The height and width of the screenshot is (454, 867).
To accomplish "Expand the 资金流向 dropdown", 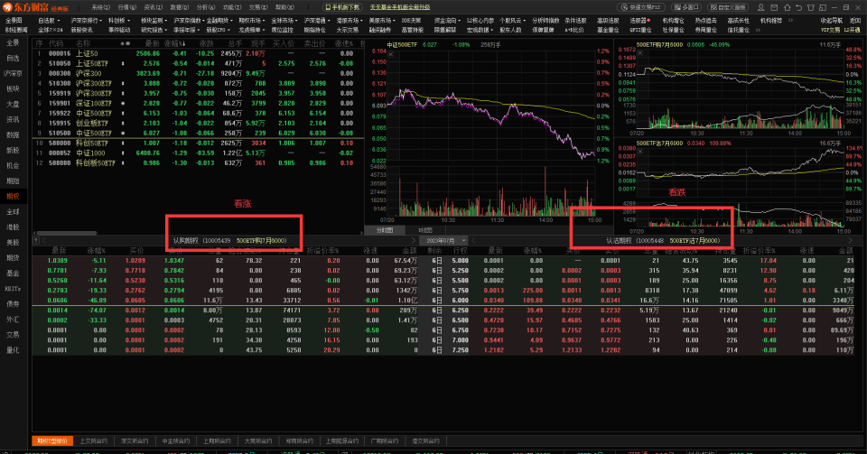I will (x=445, y=21).
